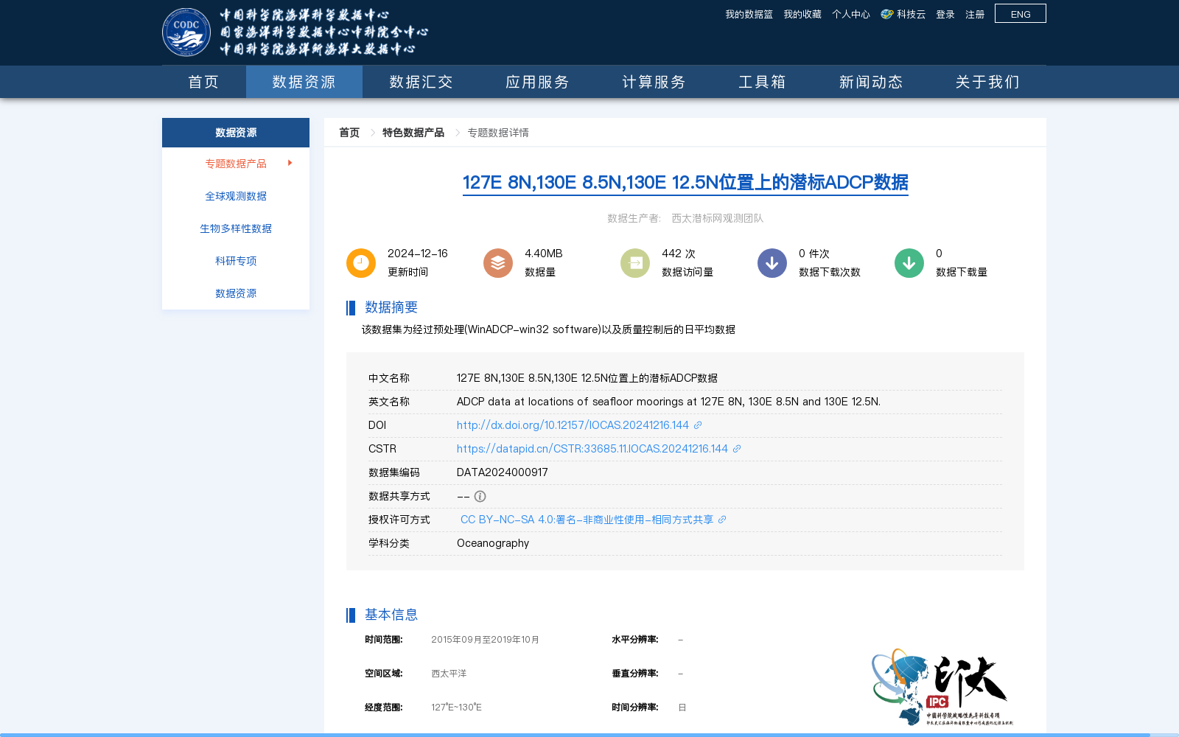Select 数据资源 item in sidebar list
Image resolution: width=1179 pixels, height=737 pixels.
[x=236, y=293]
